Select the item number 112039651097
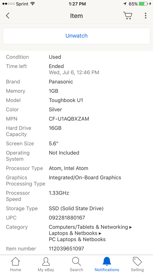Screen dimensions: 153x273 (67, 249)
